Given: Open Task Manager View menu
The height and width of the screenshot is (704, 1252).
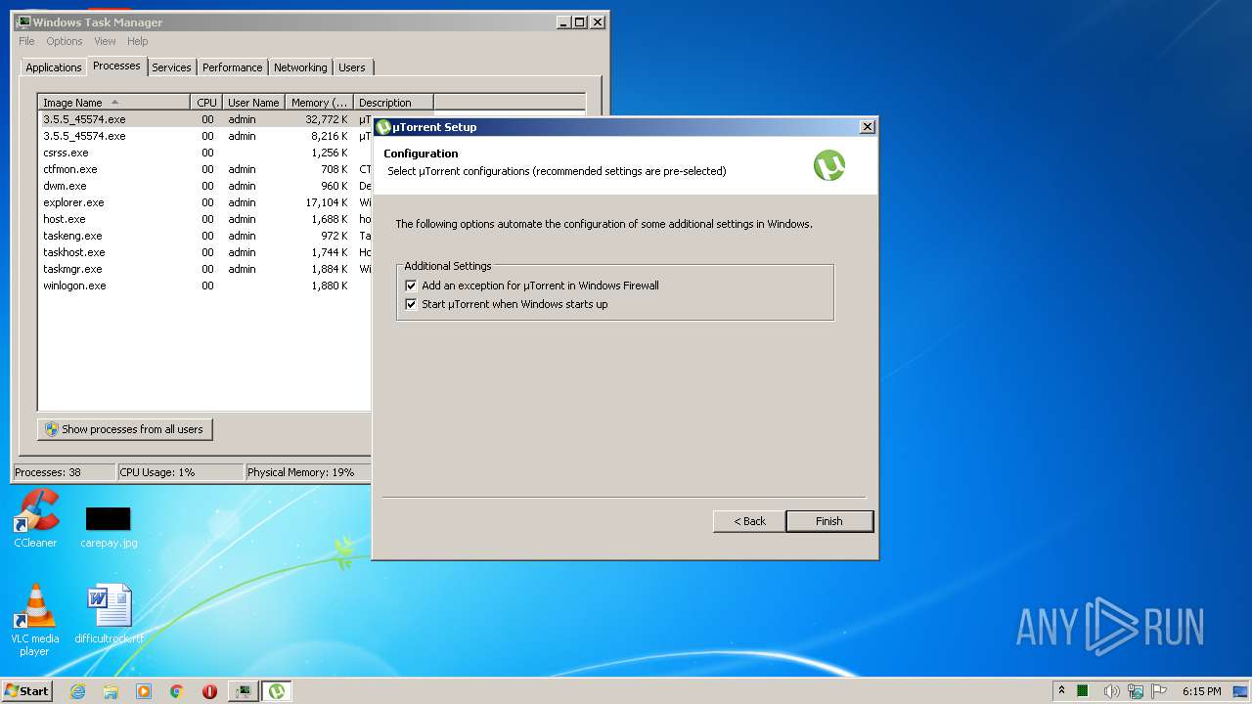Looking at the screenshot, I should tap(105, 41).
